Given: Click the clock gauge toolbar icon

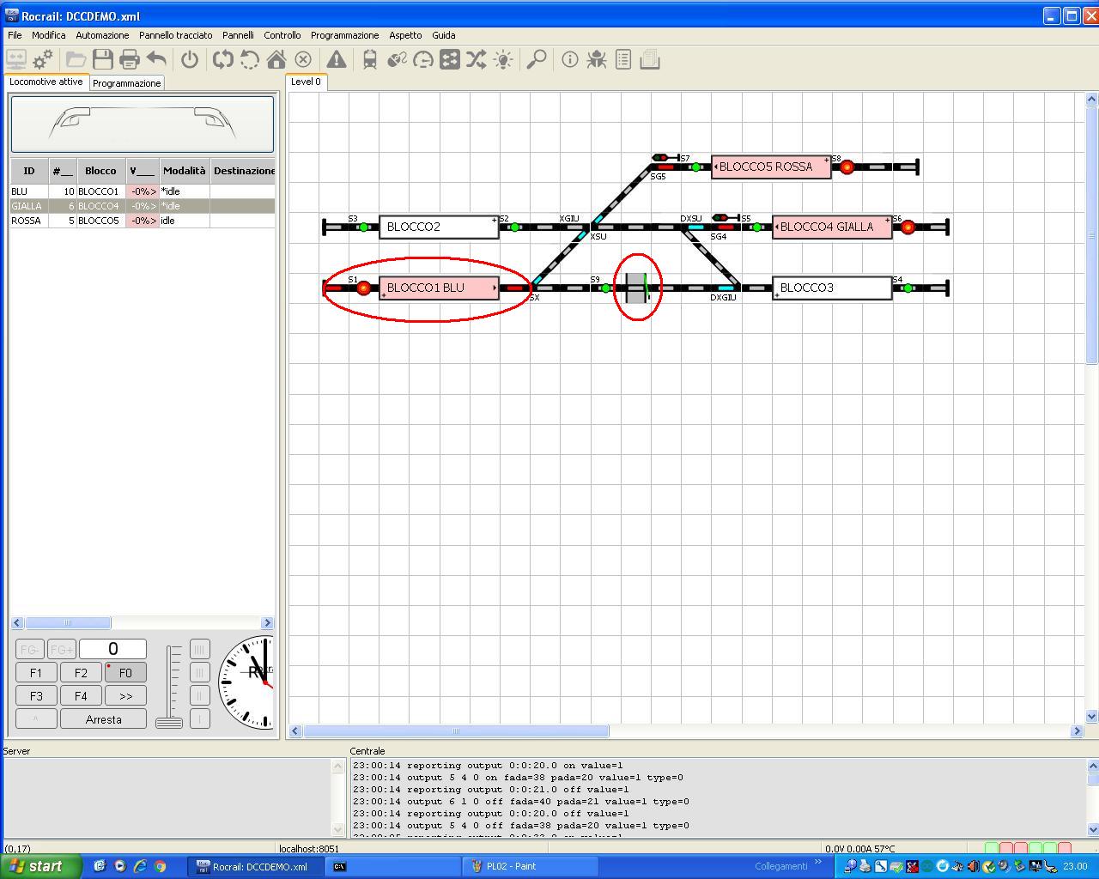Looking at the screenshot, I should (x=423, y=59).
